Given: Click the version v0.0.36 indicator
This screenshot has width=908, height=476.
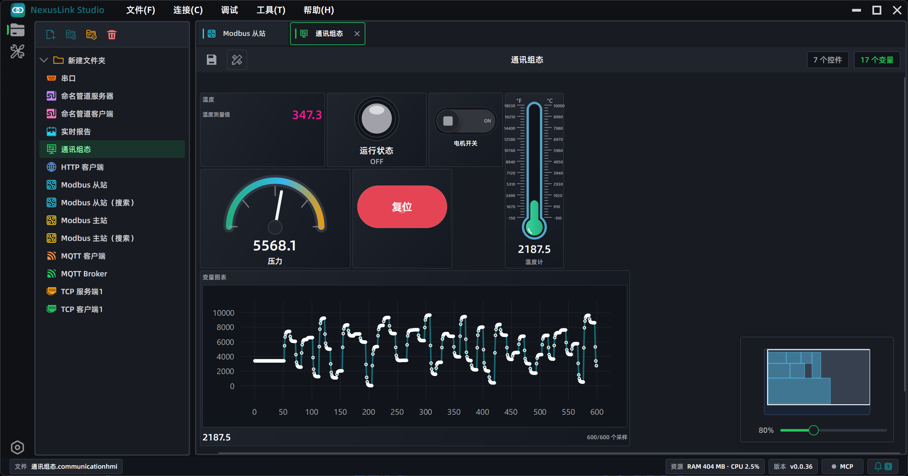Looking at the screenshot, I should coord(793,466).
